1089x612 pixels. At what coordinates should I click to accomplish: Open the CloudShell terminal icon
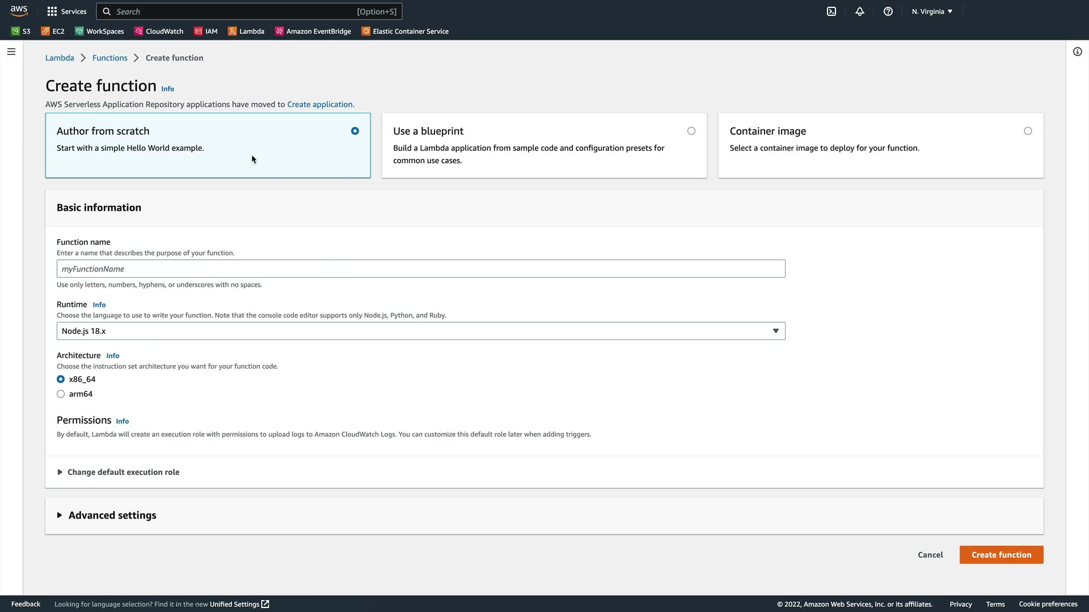(831, 11)
